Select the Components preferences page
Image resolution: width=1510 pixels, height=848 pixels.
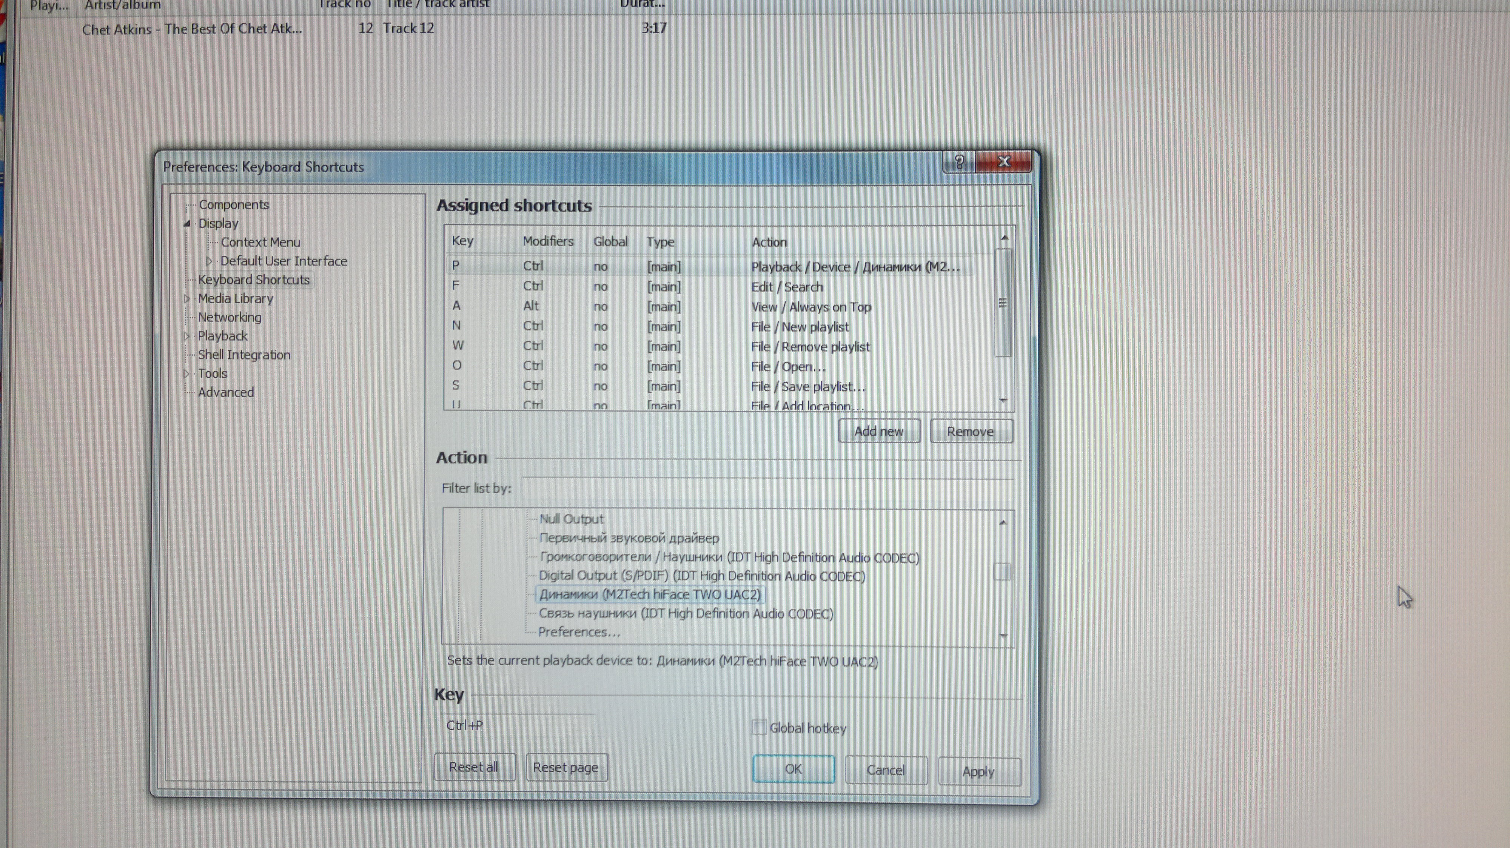(x=233, y=204)
